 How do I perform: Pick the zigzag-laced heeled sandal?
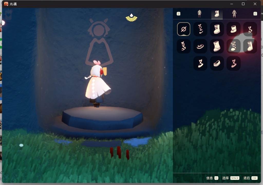point(200,29)
